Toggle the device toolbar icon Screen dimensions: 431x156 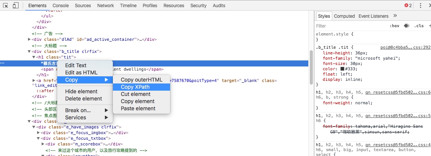tap(16, 5)
